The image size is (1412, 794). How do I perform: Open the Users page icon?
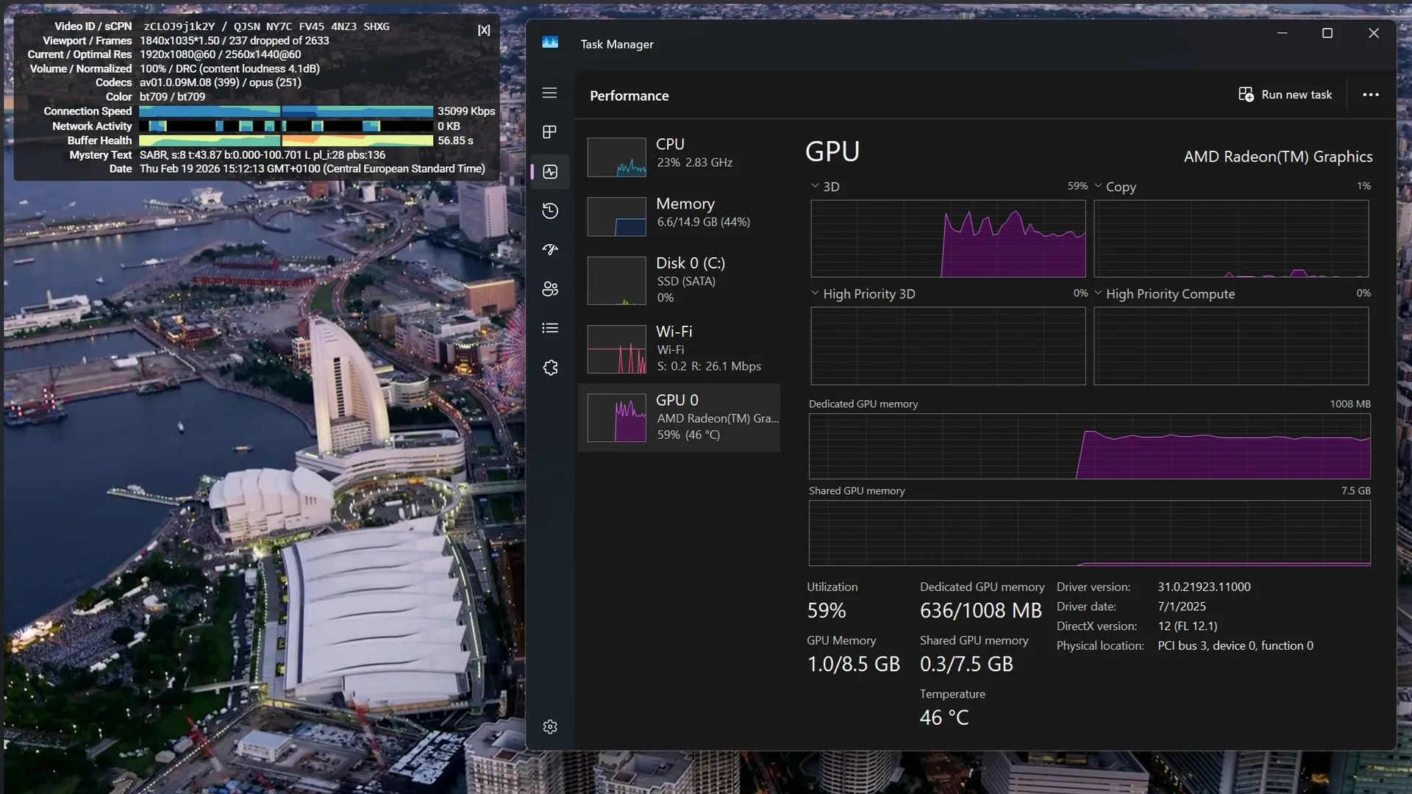pos(549,289)
